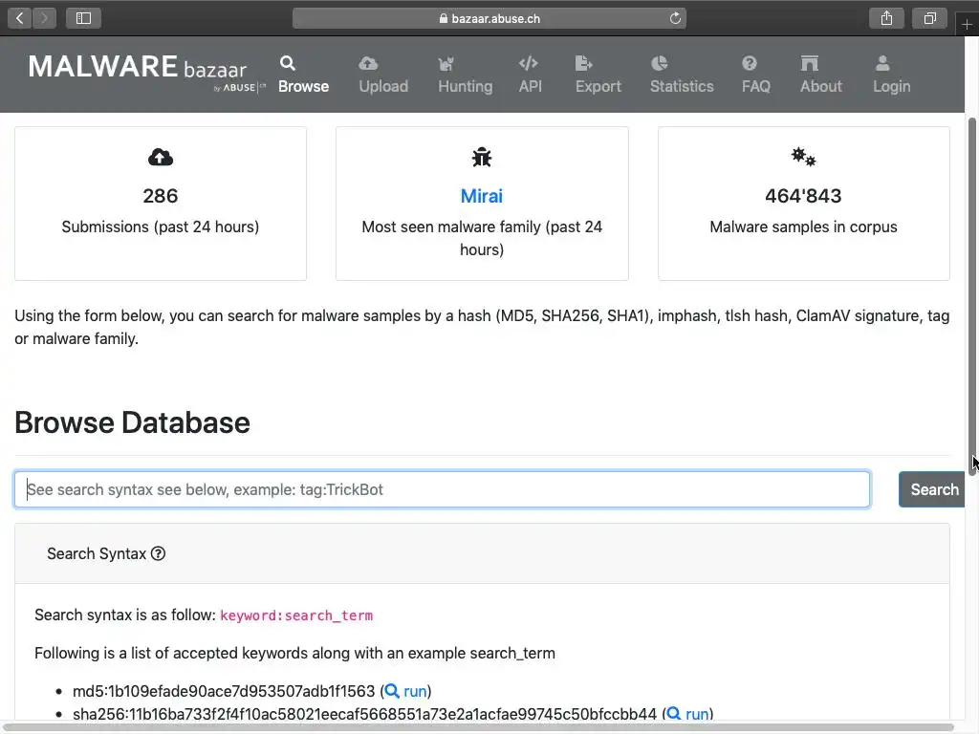
Task: Open the Mirai malware family link
Action: point(482,196)
